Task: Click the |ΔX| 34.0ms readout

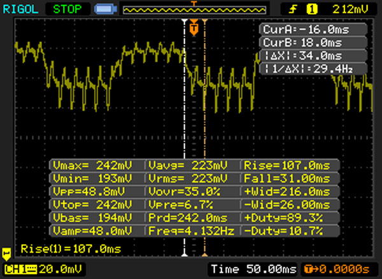Action: click(313, 56)
